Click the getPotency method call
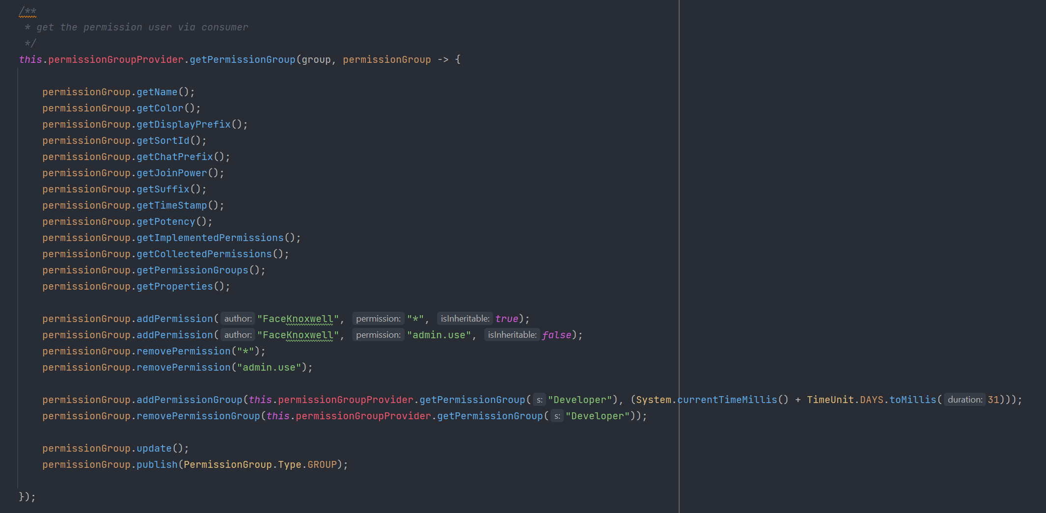The height and width of the screenshot is (513, 1046). point(166,221)
